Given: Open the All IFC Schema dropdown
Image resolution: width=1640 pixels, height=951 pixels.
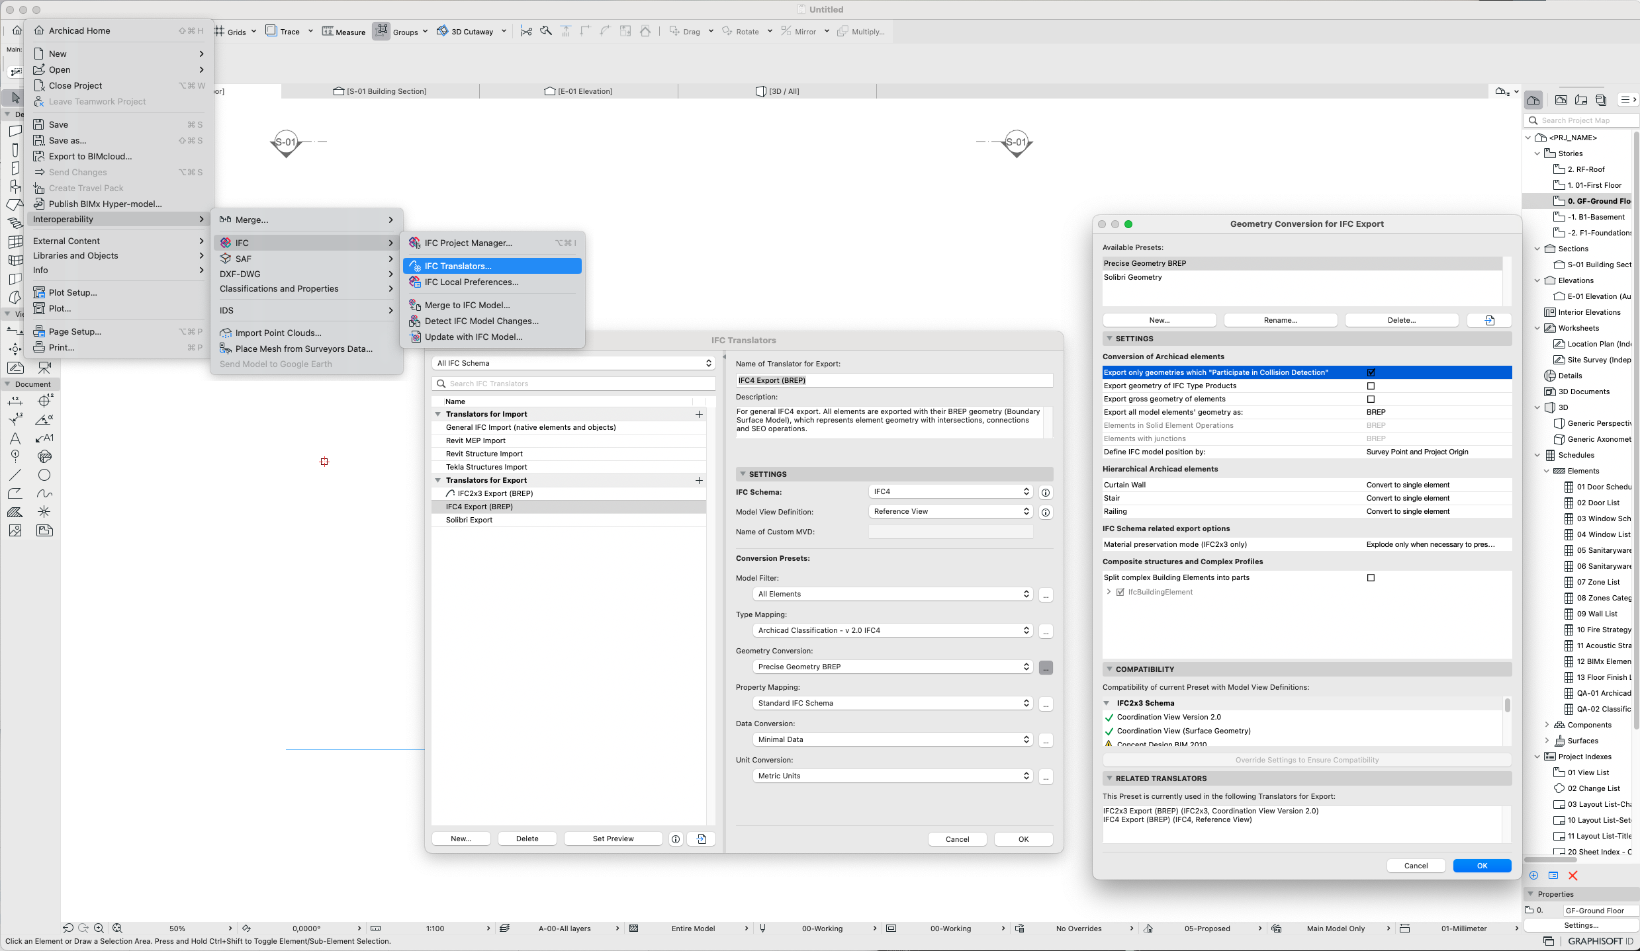Looking at the screenshot, I should pos(573,363).
